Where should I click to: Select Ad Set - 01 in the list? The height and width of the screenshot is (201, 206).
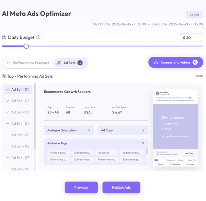(18, 90)
